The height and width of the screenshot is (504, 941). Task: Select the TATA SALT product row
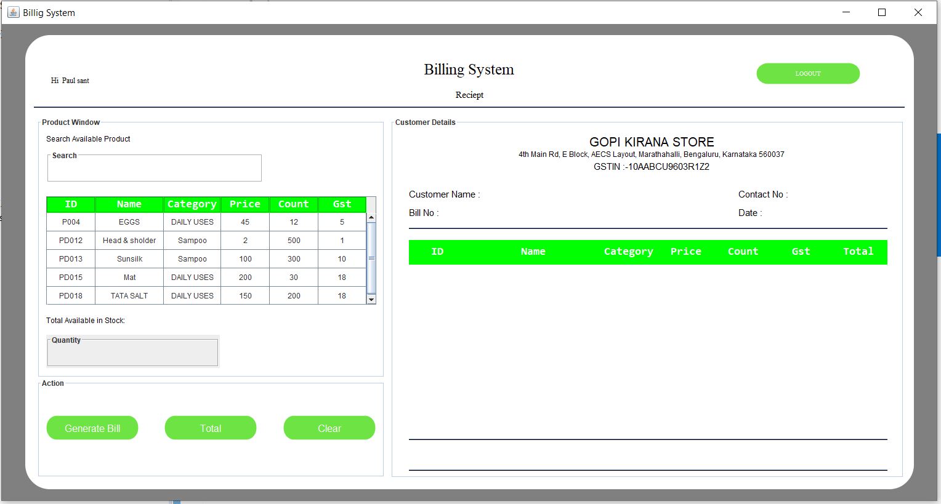[129, 296]
